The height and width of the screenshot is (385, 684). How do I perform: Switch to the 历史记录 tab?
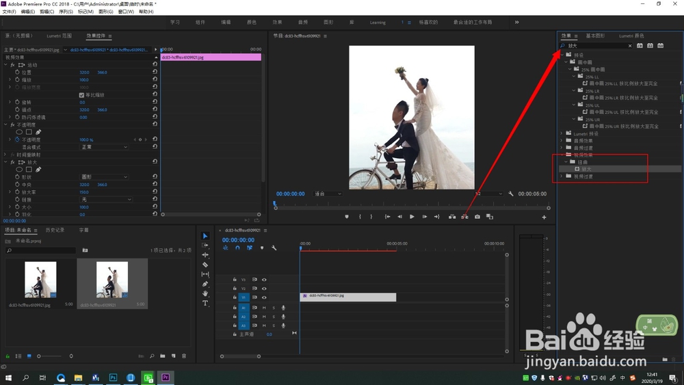55,230
